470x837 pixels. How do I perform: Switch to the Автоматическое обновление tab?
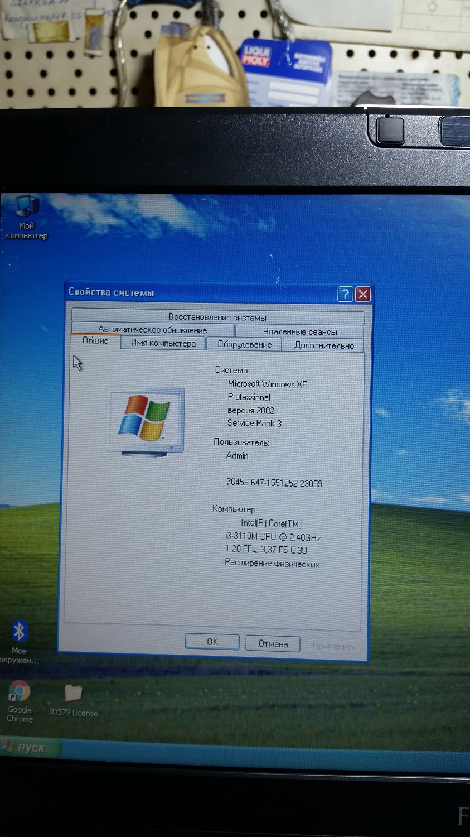(x=153, y=330)
